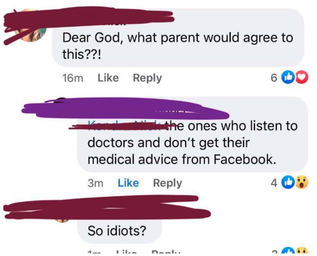Click the 'So idiots?' comment bubble
317x256 pixels.
(x=120, y=231)
